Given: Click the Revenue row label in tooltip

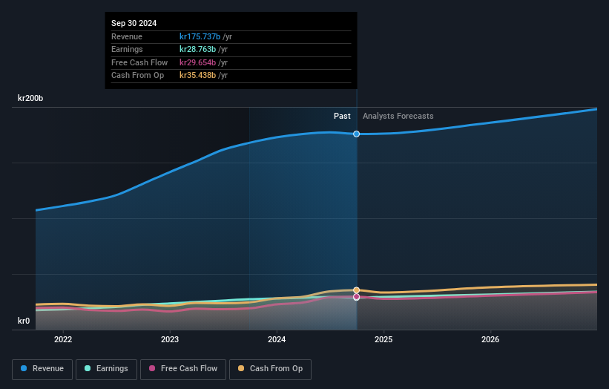Looking at the screenshot, I should coord(127,36).
